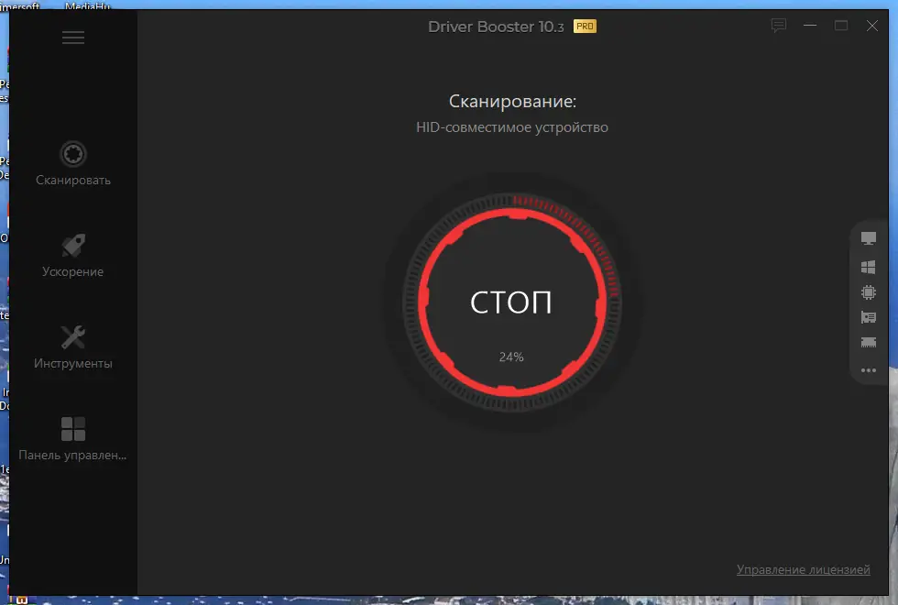Select Сканировать in the left navigation
Screen dimensions: 898x605
click(72, 180)
